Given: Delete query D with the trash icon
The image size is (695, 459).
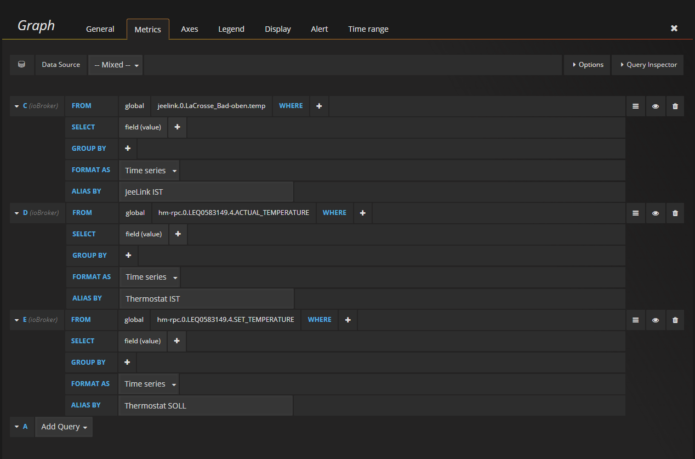Looking at the screenshot, I should point(675,213).
